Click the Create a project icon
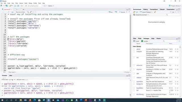Screen dimensions: 182x102 (x=7, y=6)
